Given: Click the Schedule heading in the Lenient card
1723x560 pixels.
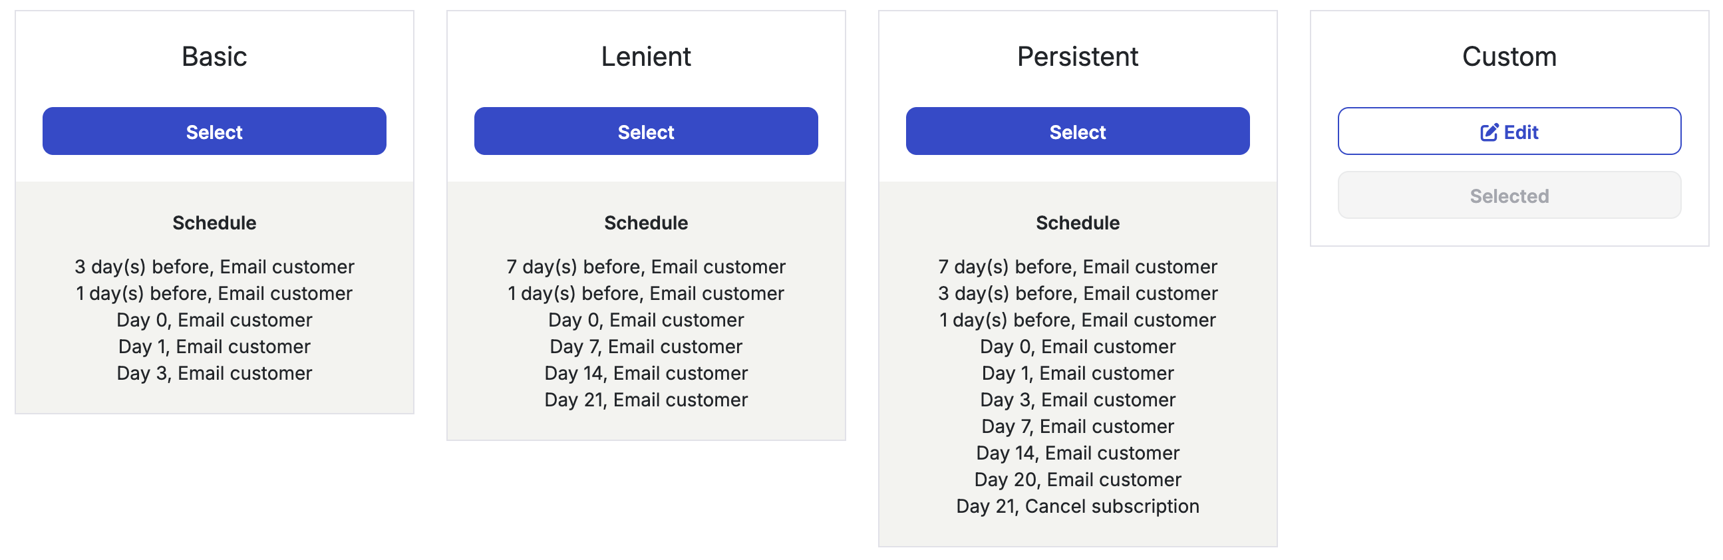Looking at the screenshot, I should (645, 223).
